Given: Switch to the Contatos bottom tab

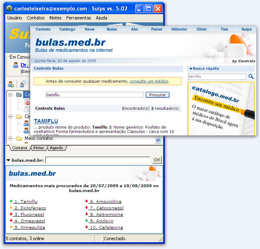Looking at the screenshot, I should (20, 148).
